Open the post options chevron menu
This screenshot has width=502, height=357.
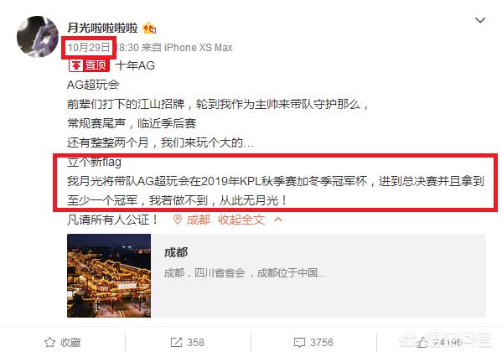480,20
